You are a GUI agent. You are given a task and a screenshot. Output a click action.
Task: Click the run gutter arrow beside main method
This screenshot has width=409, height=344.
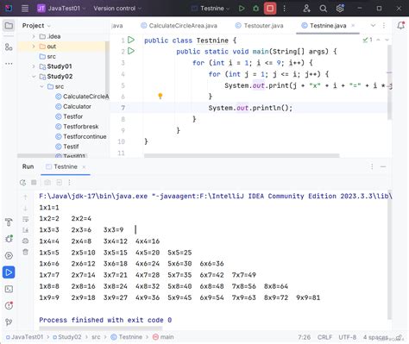(131, 51)
